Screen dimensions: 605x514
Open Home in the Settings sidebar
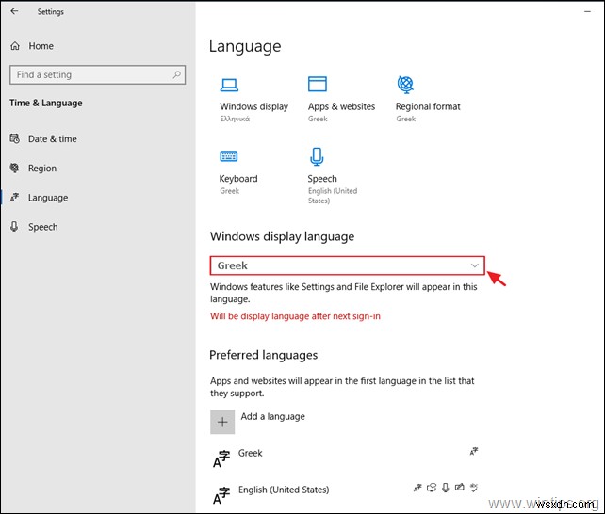click(x=41, y=46)
